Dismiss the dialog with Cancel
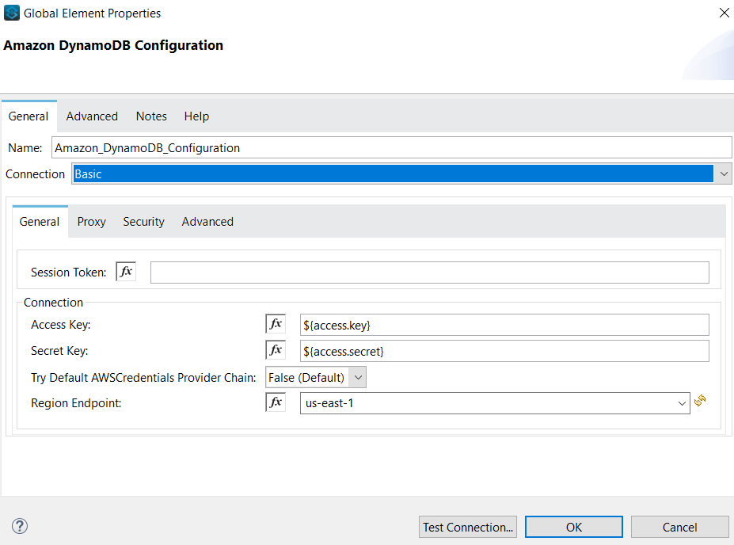The width and height of the screenshot is (734, 545). 679,526
